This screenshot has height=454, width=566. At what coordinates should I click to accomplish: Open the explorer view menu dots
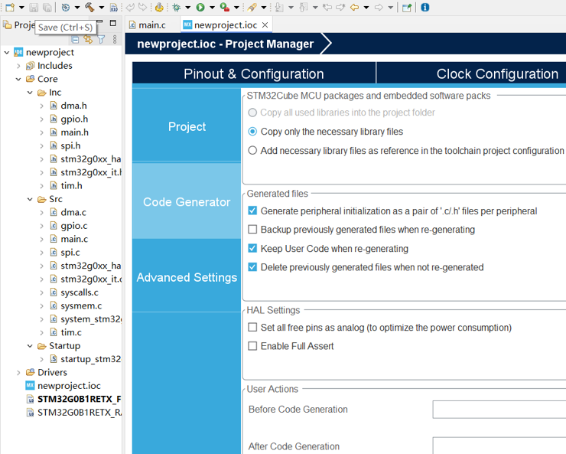point(115,39)
